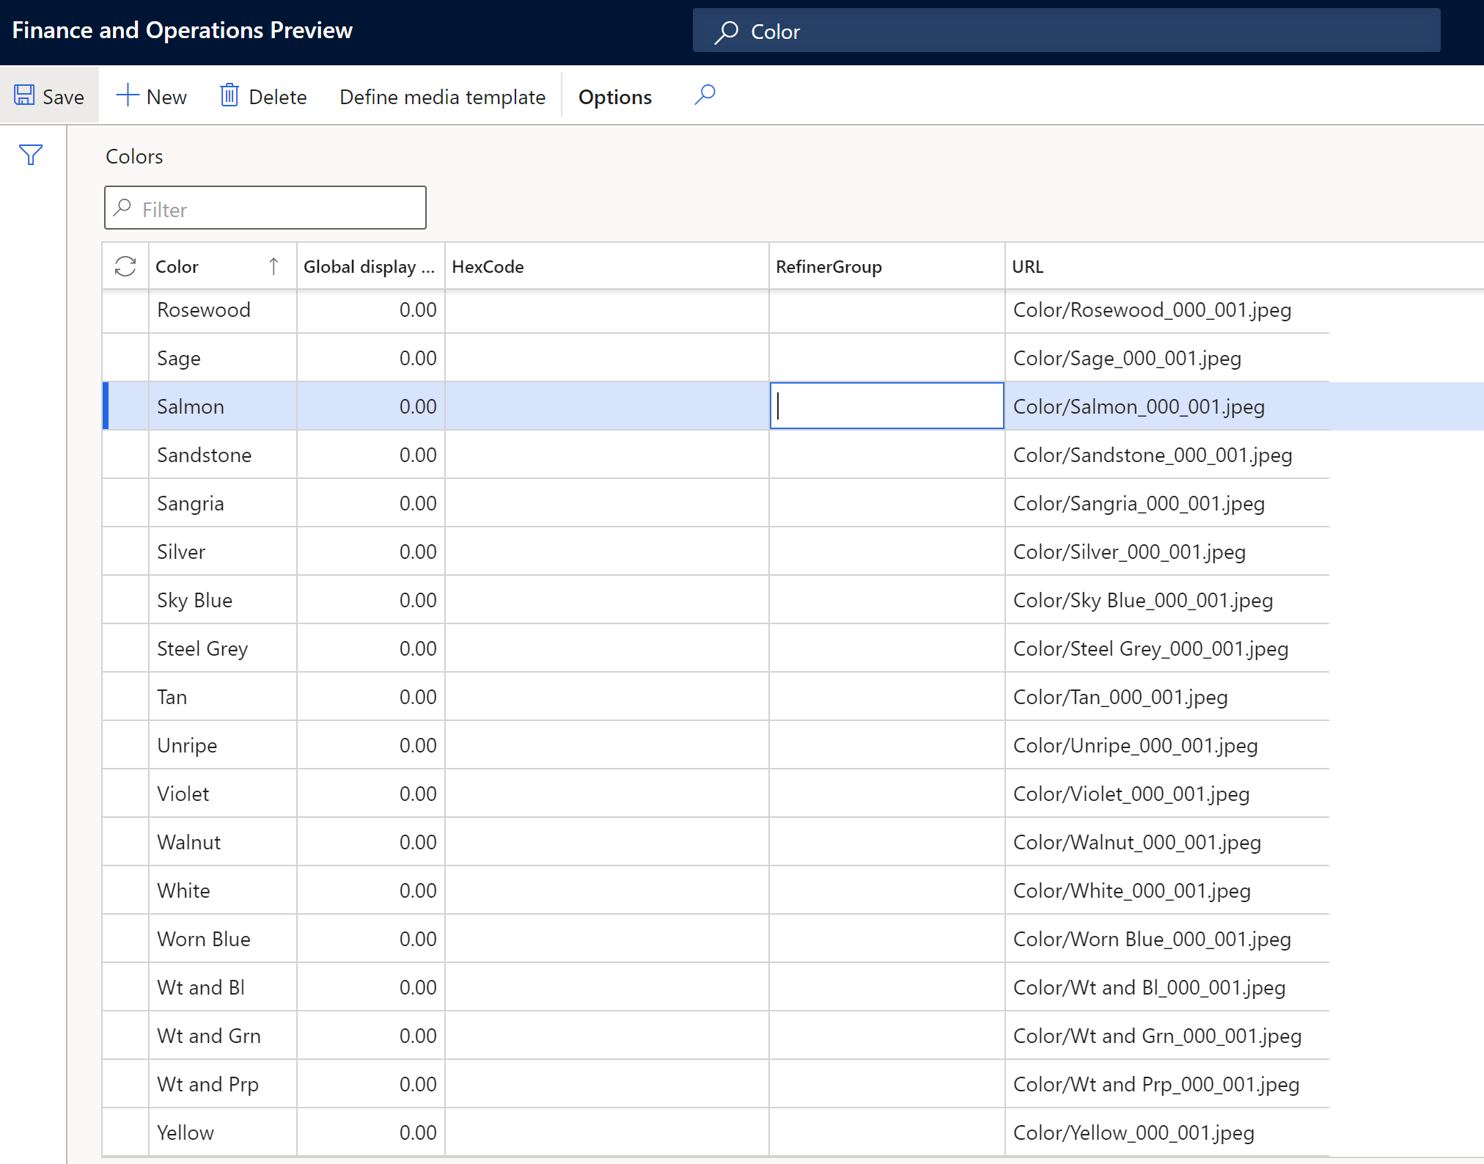Click Global display column header
The height and width of the screenshot is (1164, 1484).
pyautogui.click(x=365, y=265)
